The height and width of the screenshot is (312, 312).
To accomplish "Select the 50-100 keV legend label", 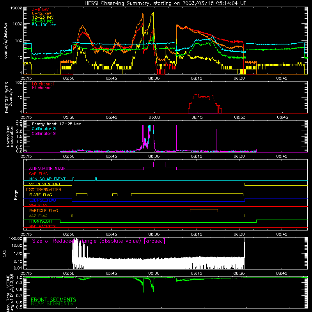I will tap(44, 25).
